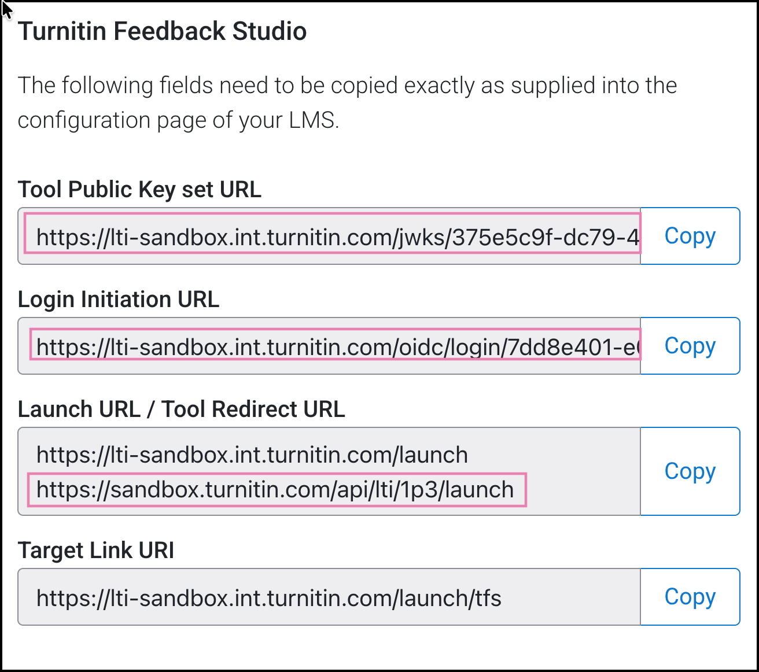Click the lti-sandbox launch URL line
This screenshot has height=672, width=759.
[x=252, y=455]
